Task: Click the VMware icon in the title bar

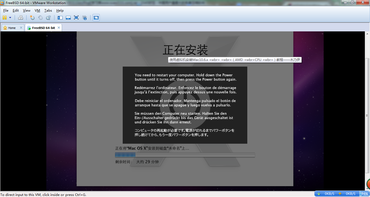Action: pyautogui.click(x=3, y=3)
